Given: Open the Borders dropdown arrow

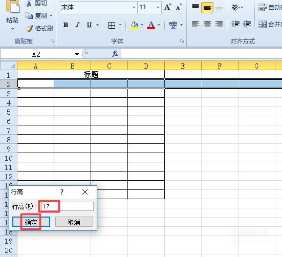Looking at the screenshot, I should 120,25.
